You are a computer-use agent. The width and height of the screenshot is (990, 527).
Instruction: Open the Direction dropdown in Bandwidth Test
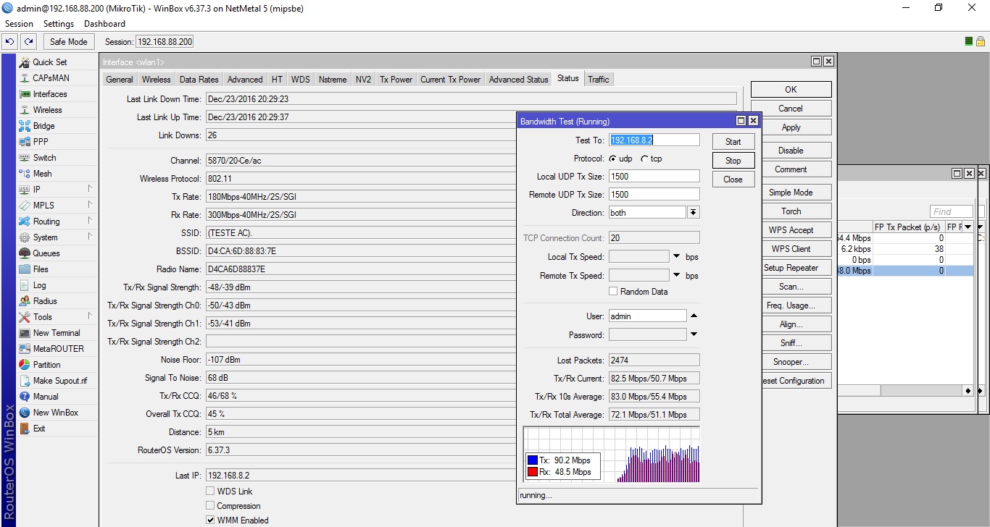pos(693,213)
